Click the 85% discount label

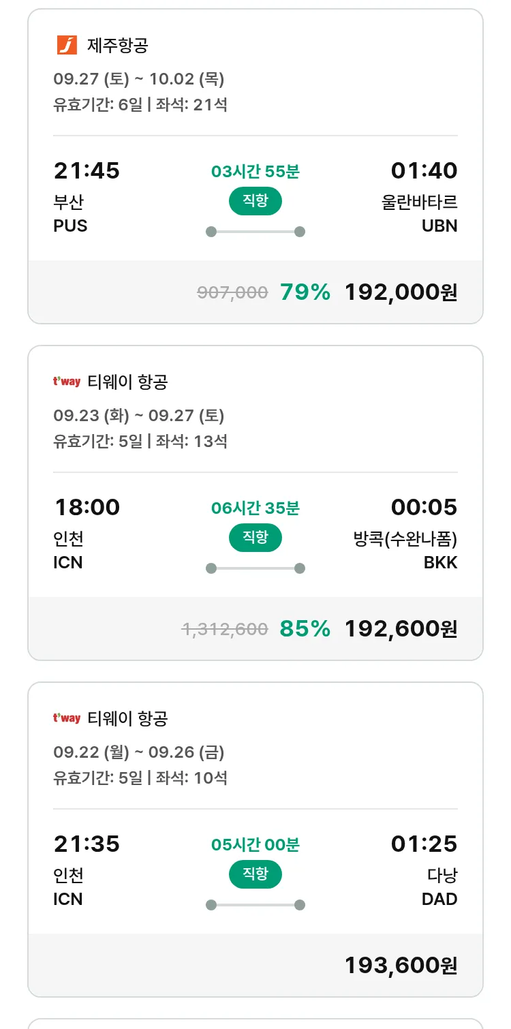(305, 629)
